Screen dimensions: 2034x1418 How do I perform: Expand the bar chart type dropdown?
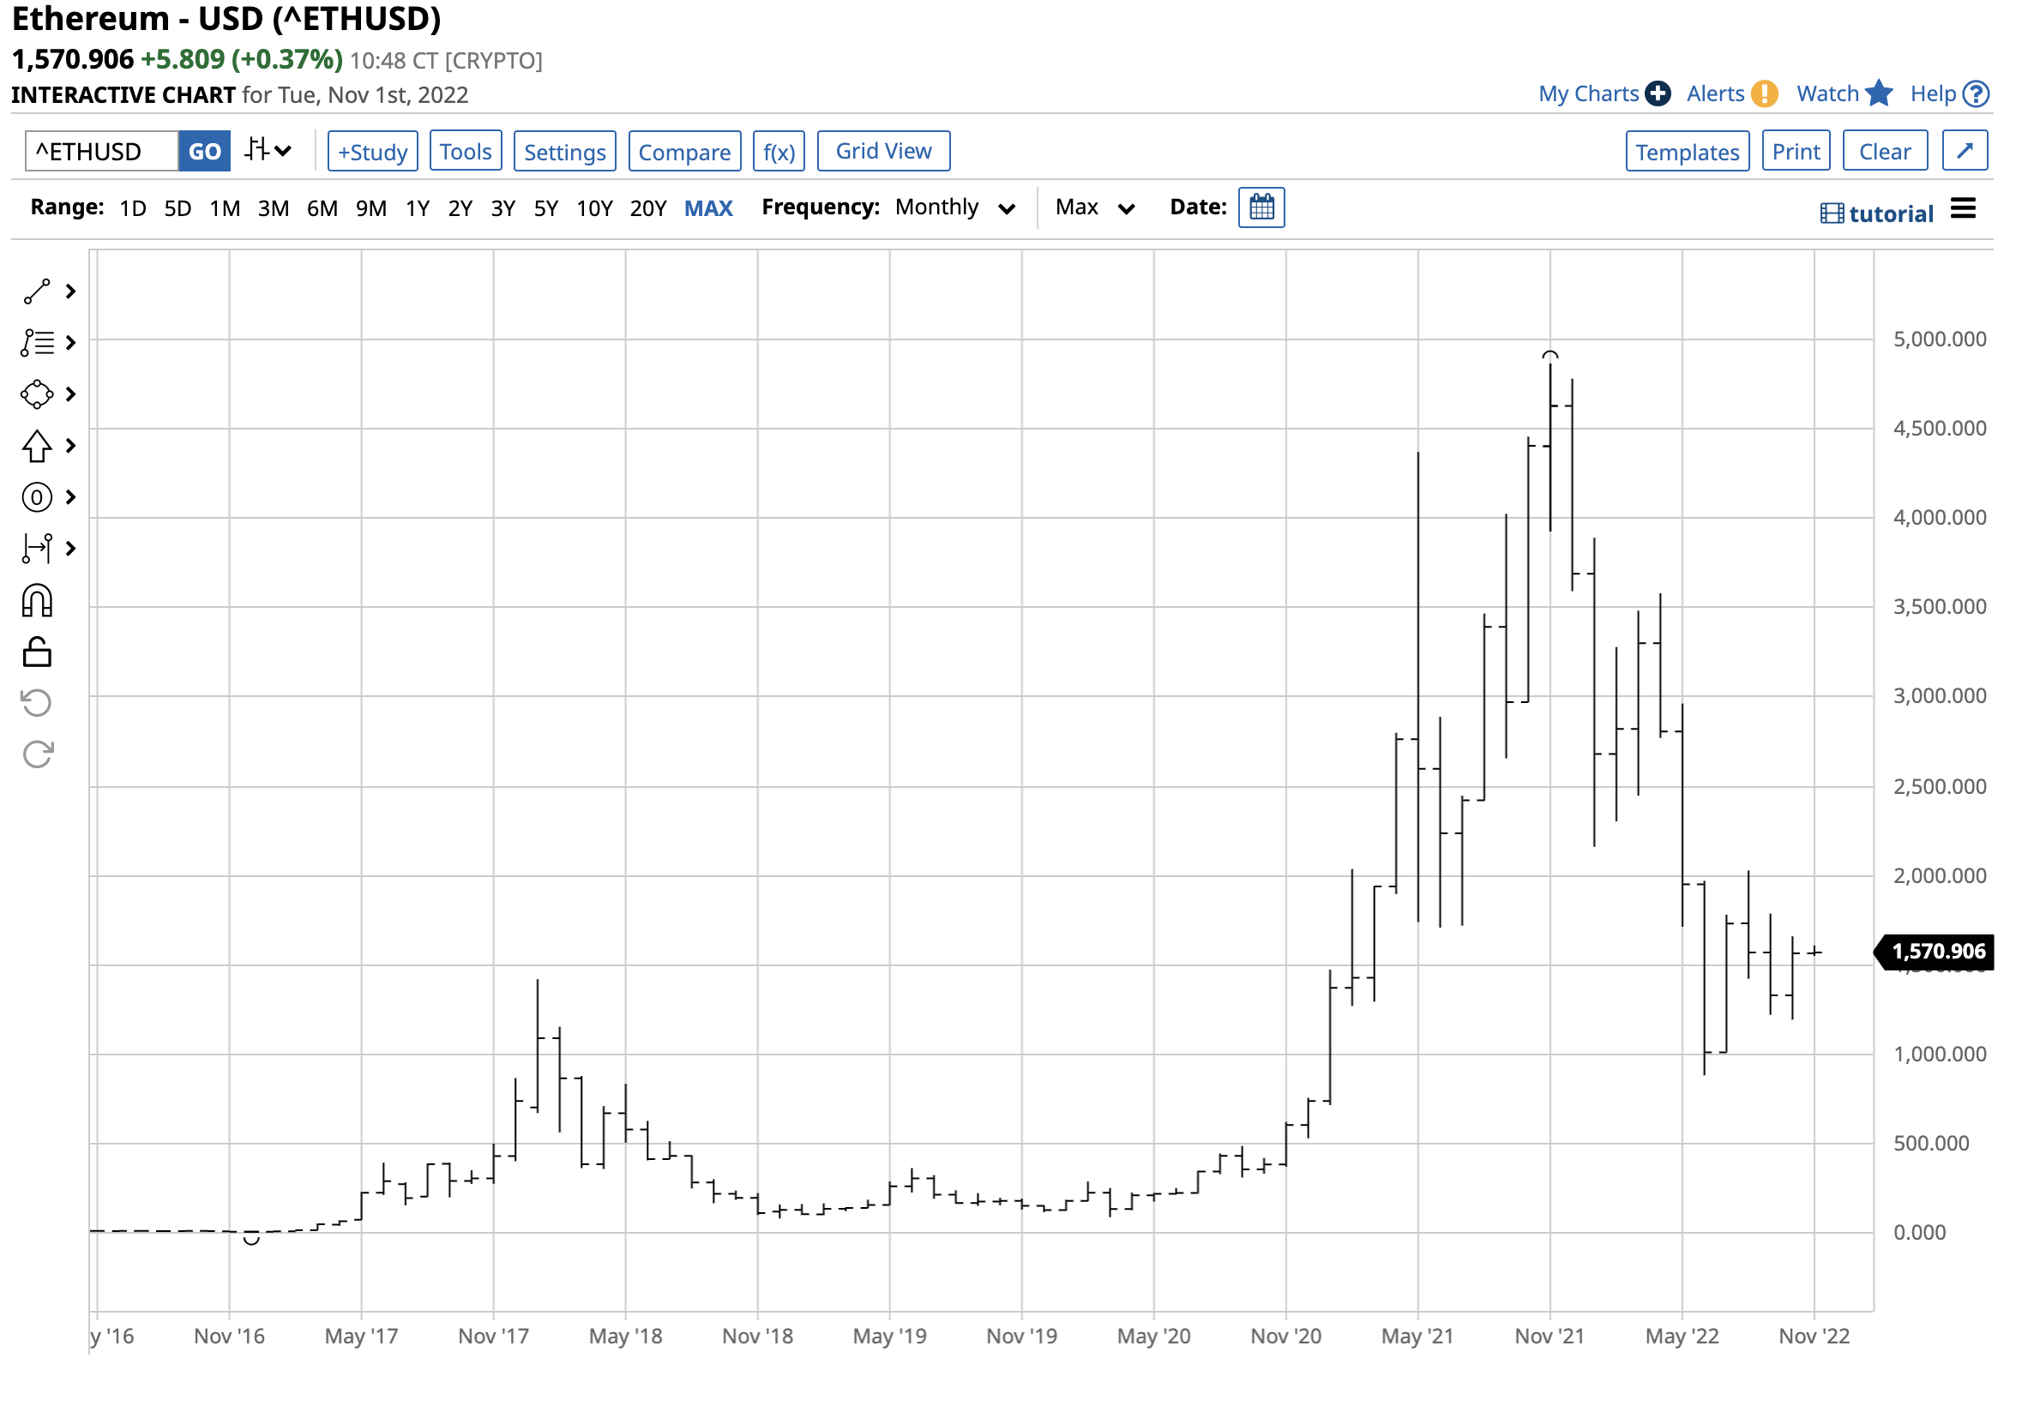[268, 152]
